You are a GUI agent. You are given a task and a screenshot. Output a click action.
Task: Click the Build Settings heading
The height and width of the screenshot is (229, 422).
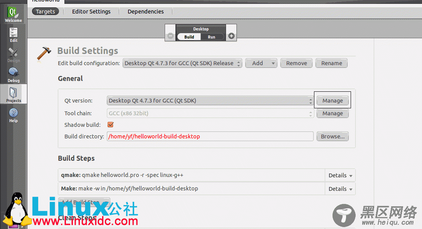(x=88, y=51)
